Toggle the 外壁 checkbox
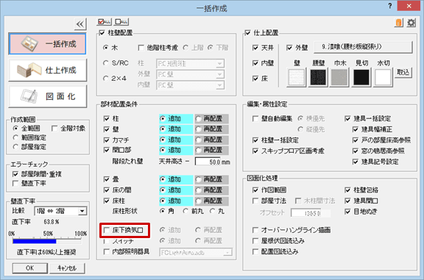Screen dimensions: 424x280 [x=289, y=48]
